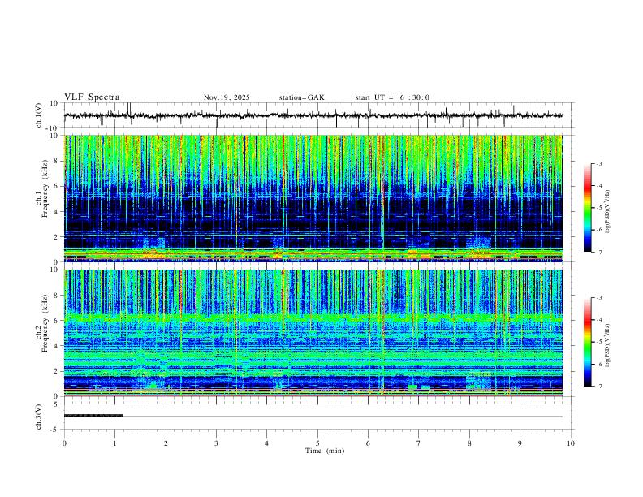Click the '-3' tick on ch.2 colorbar
Screen dimensions: 643x497
pyautogui.click(x=599, y=298)
